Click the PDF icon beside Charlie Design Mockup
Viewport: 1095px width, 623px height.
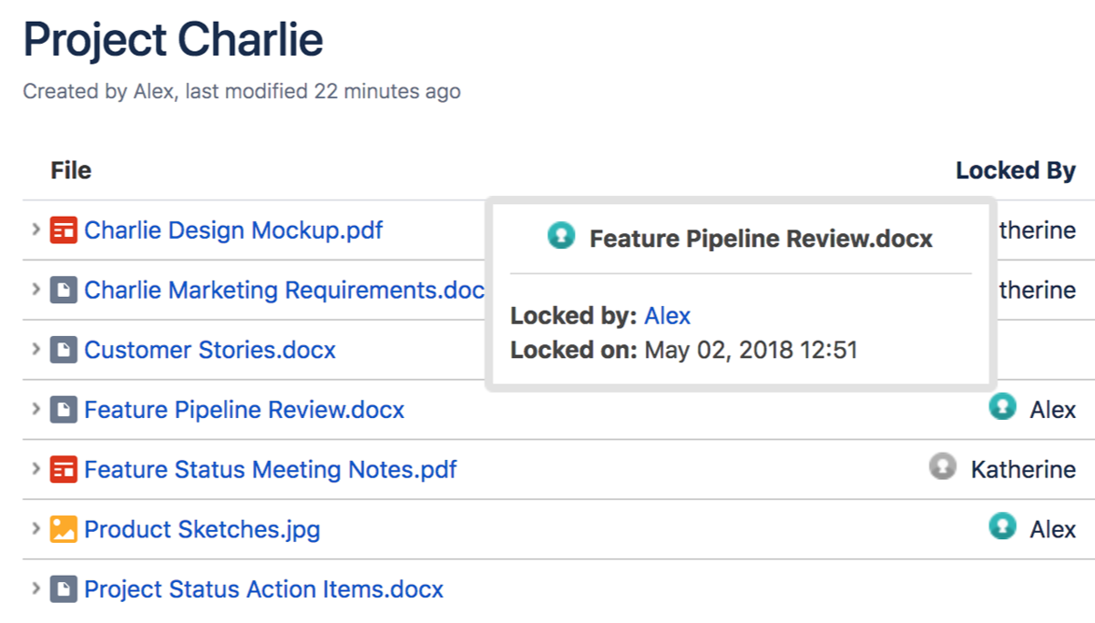click(x=63, y=230)
